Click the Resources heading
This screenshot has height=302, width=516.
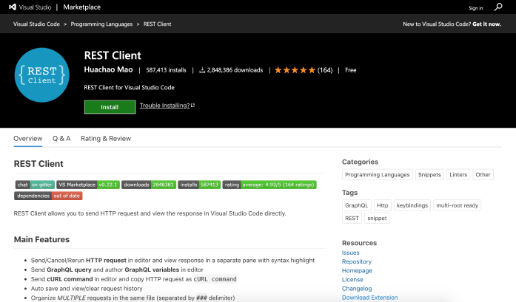coord(359,243)
